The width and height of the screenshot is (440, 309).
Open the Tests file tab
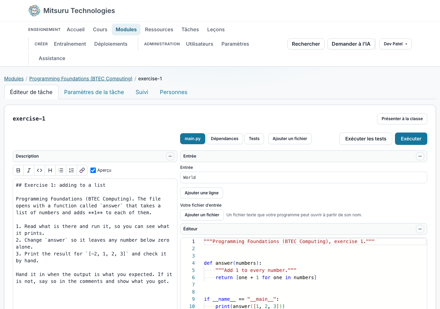pos(254,139)
